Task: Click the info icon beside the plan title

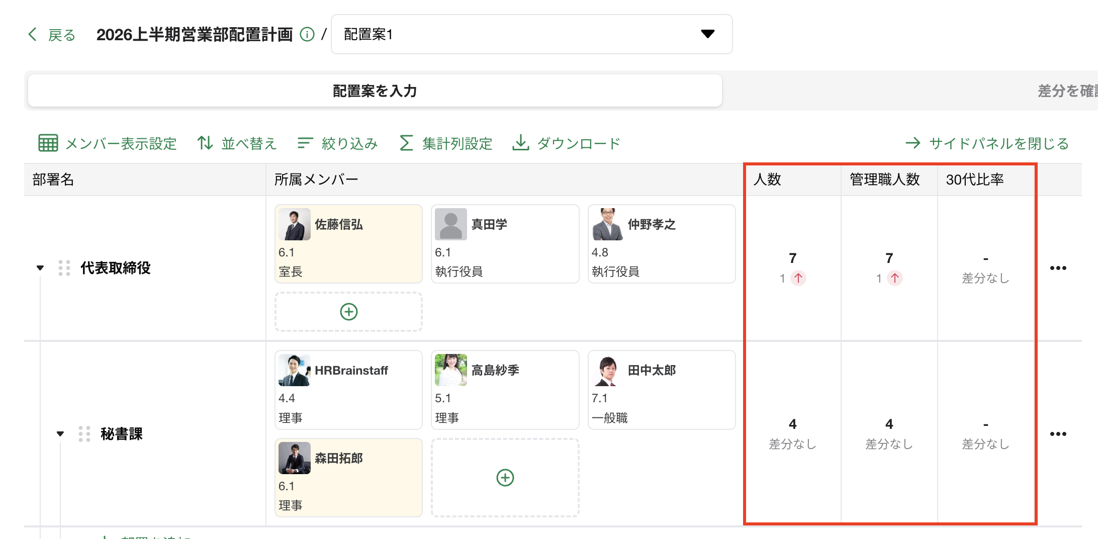Action: (x=307, y=34)
